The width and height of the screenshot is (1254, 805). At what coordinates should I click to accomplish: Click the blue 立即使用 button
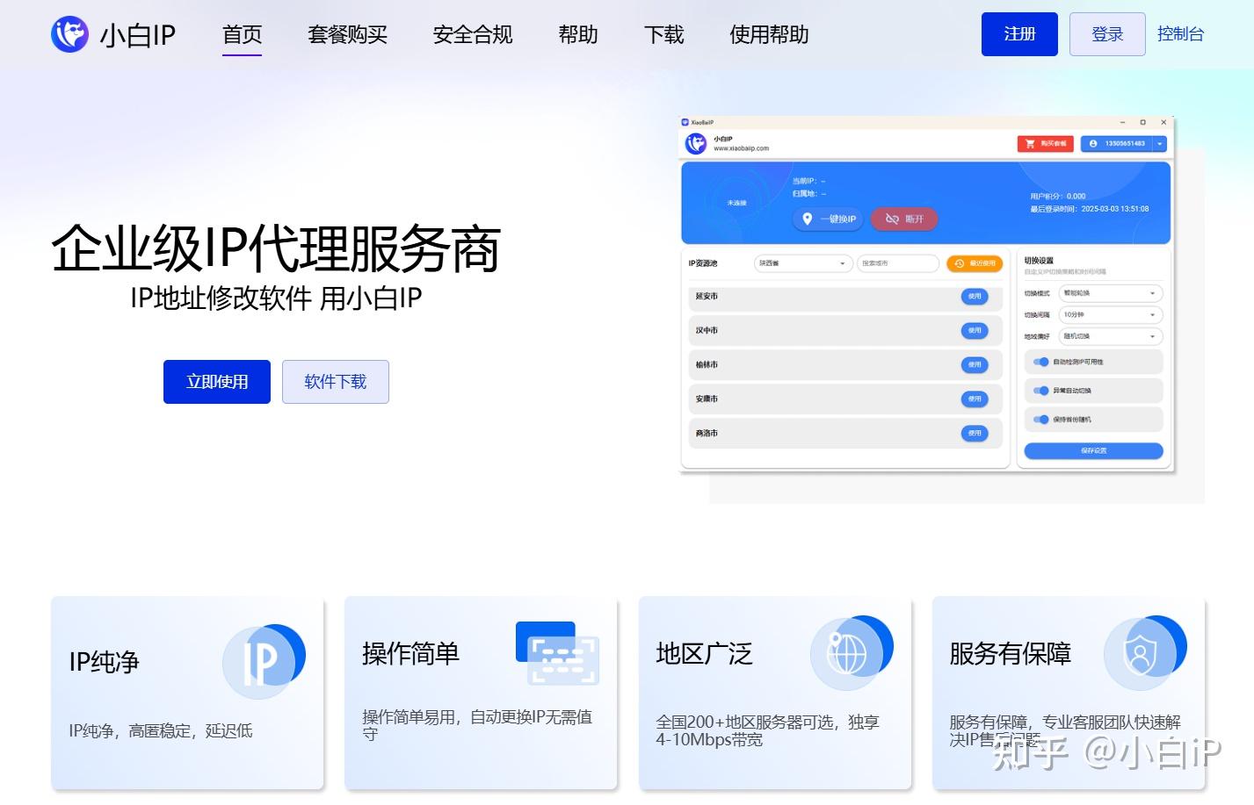coord(216,381)
